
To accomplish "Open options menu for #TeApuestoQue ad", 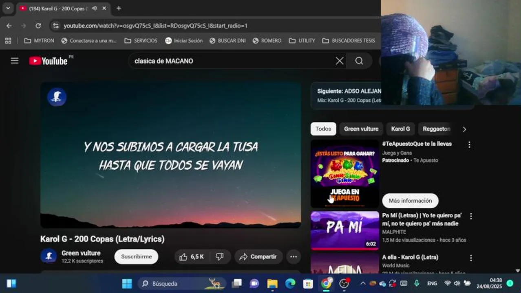I will 469,144.
